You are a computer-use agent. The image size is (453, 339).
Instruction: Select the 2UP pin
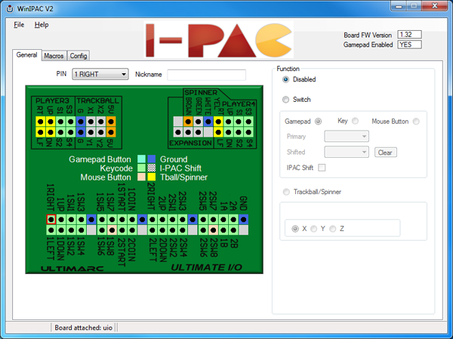162,220
